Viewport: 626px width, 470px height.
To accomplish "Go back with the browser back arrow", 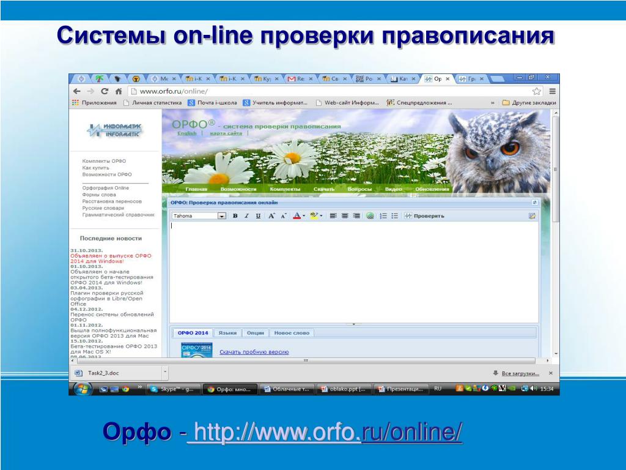I will 77,91.
